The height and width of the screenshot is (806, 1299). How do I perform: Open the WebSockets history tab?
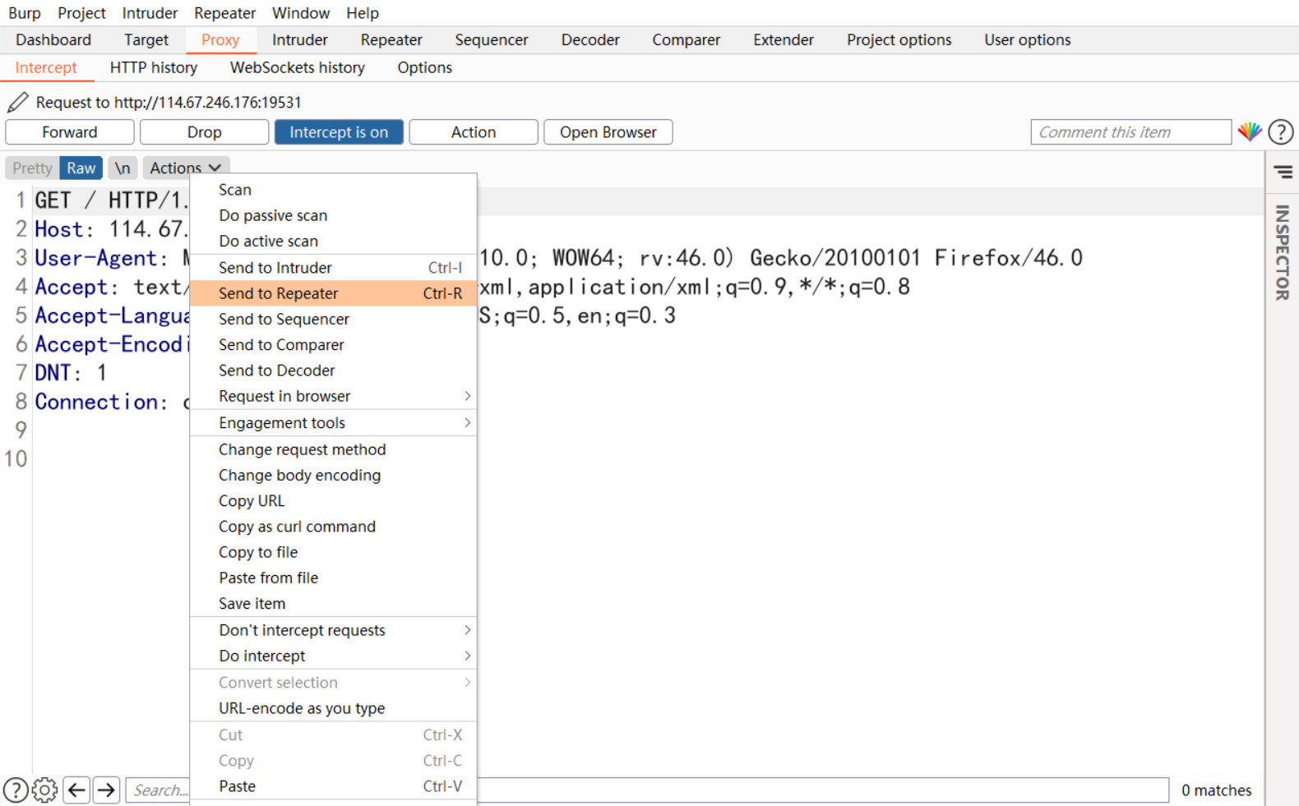[x=298, y=67]
